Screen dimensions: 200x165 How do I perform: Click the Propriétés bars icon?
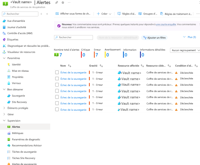pyautogui.click(x=9, y=77)
